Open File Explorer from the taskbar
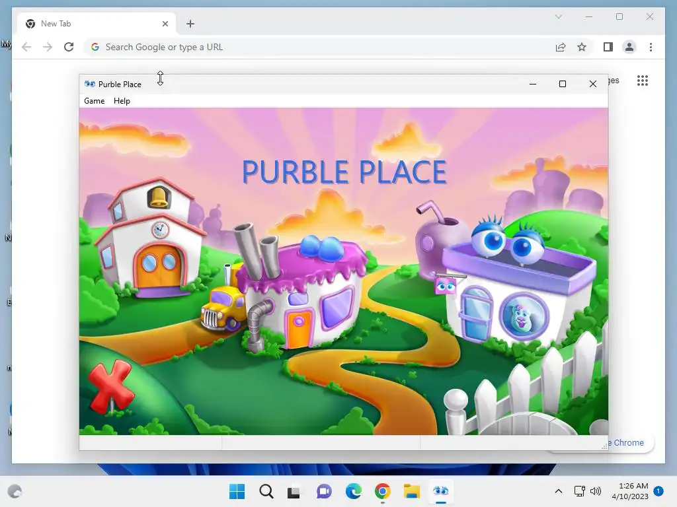 pyautogui.click(x=411, y=491)
